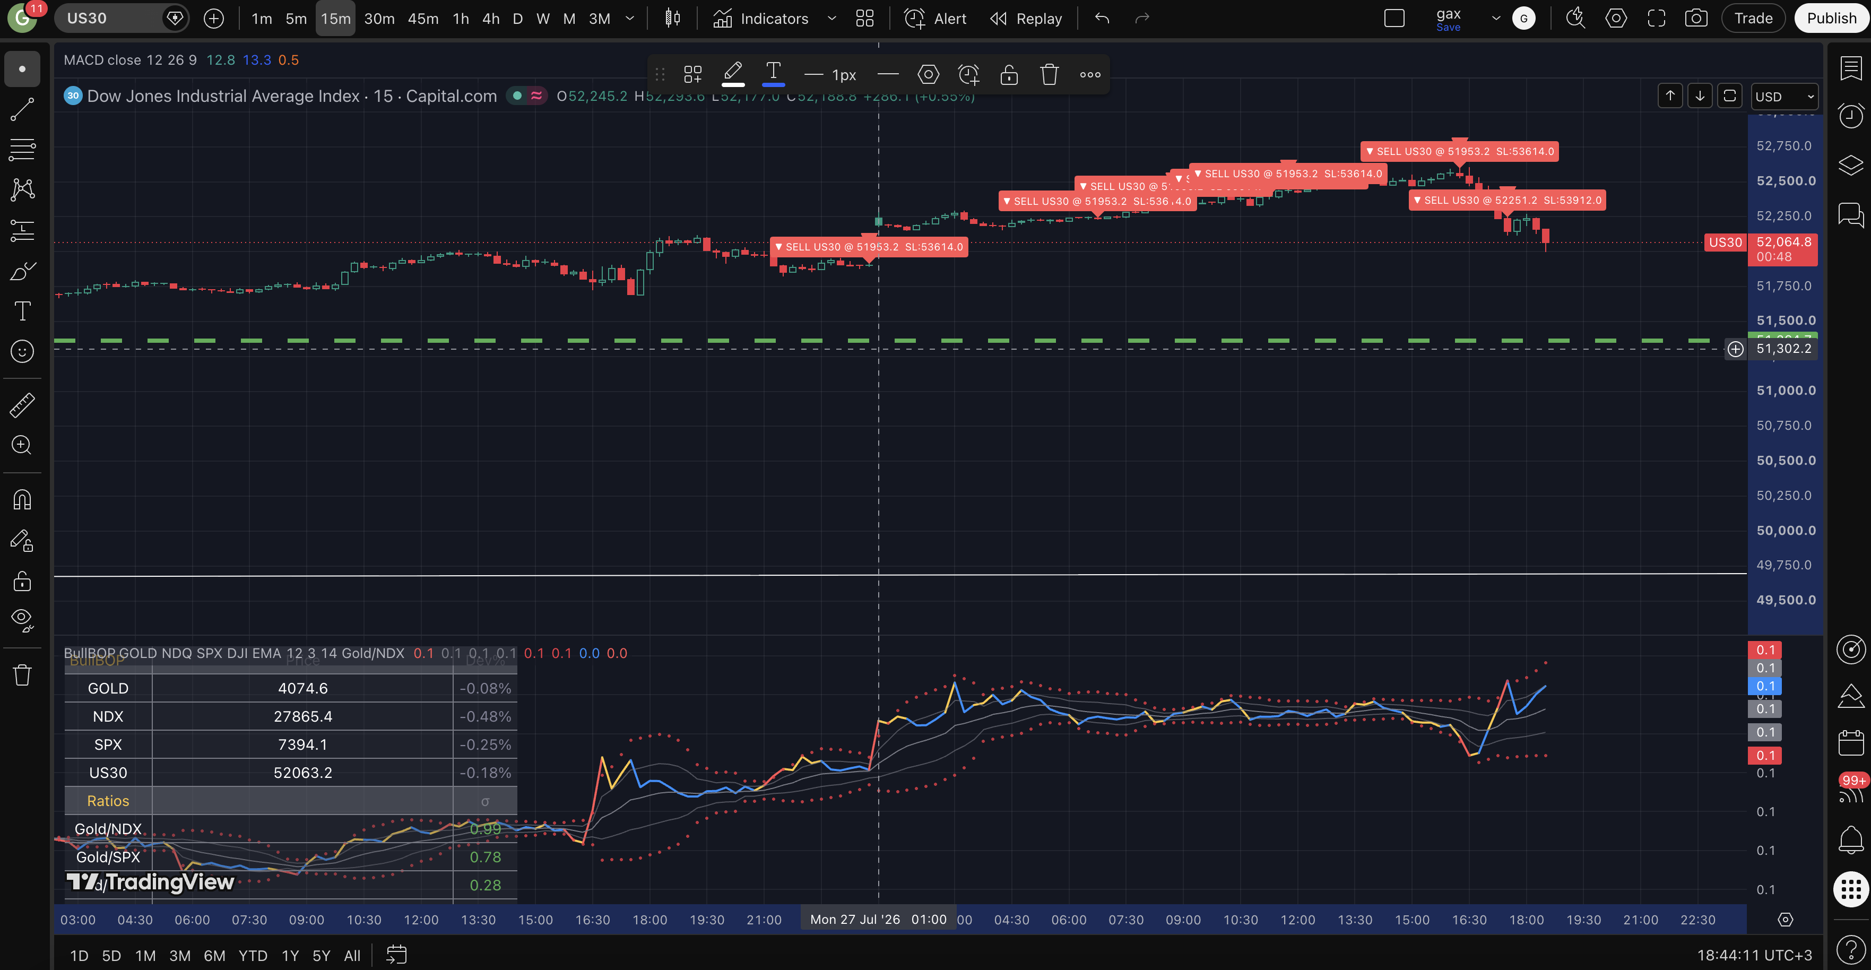This screenshot has height=970, width=1871.
Task: Set date range to YTD
Action: (253, 956)
